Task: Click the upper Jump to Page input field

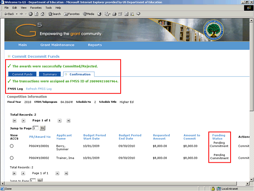Action: tap(36, 128)
